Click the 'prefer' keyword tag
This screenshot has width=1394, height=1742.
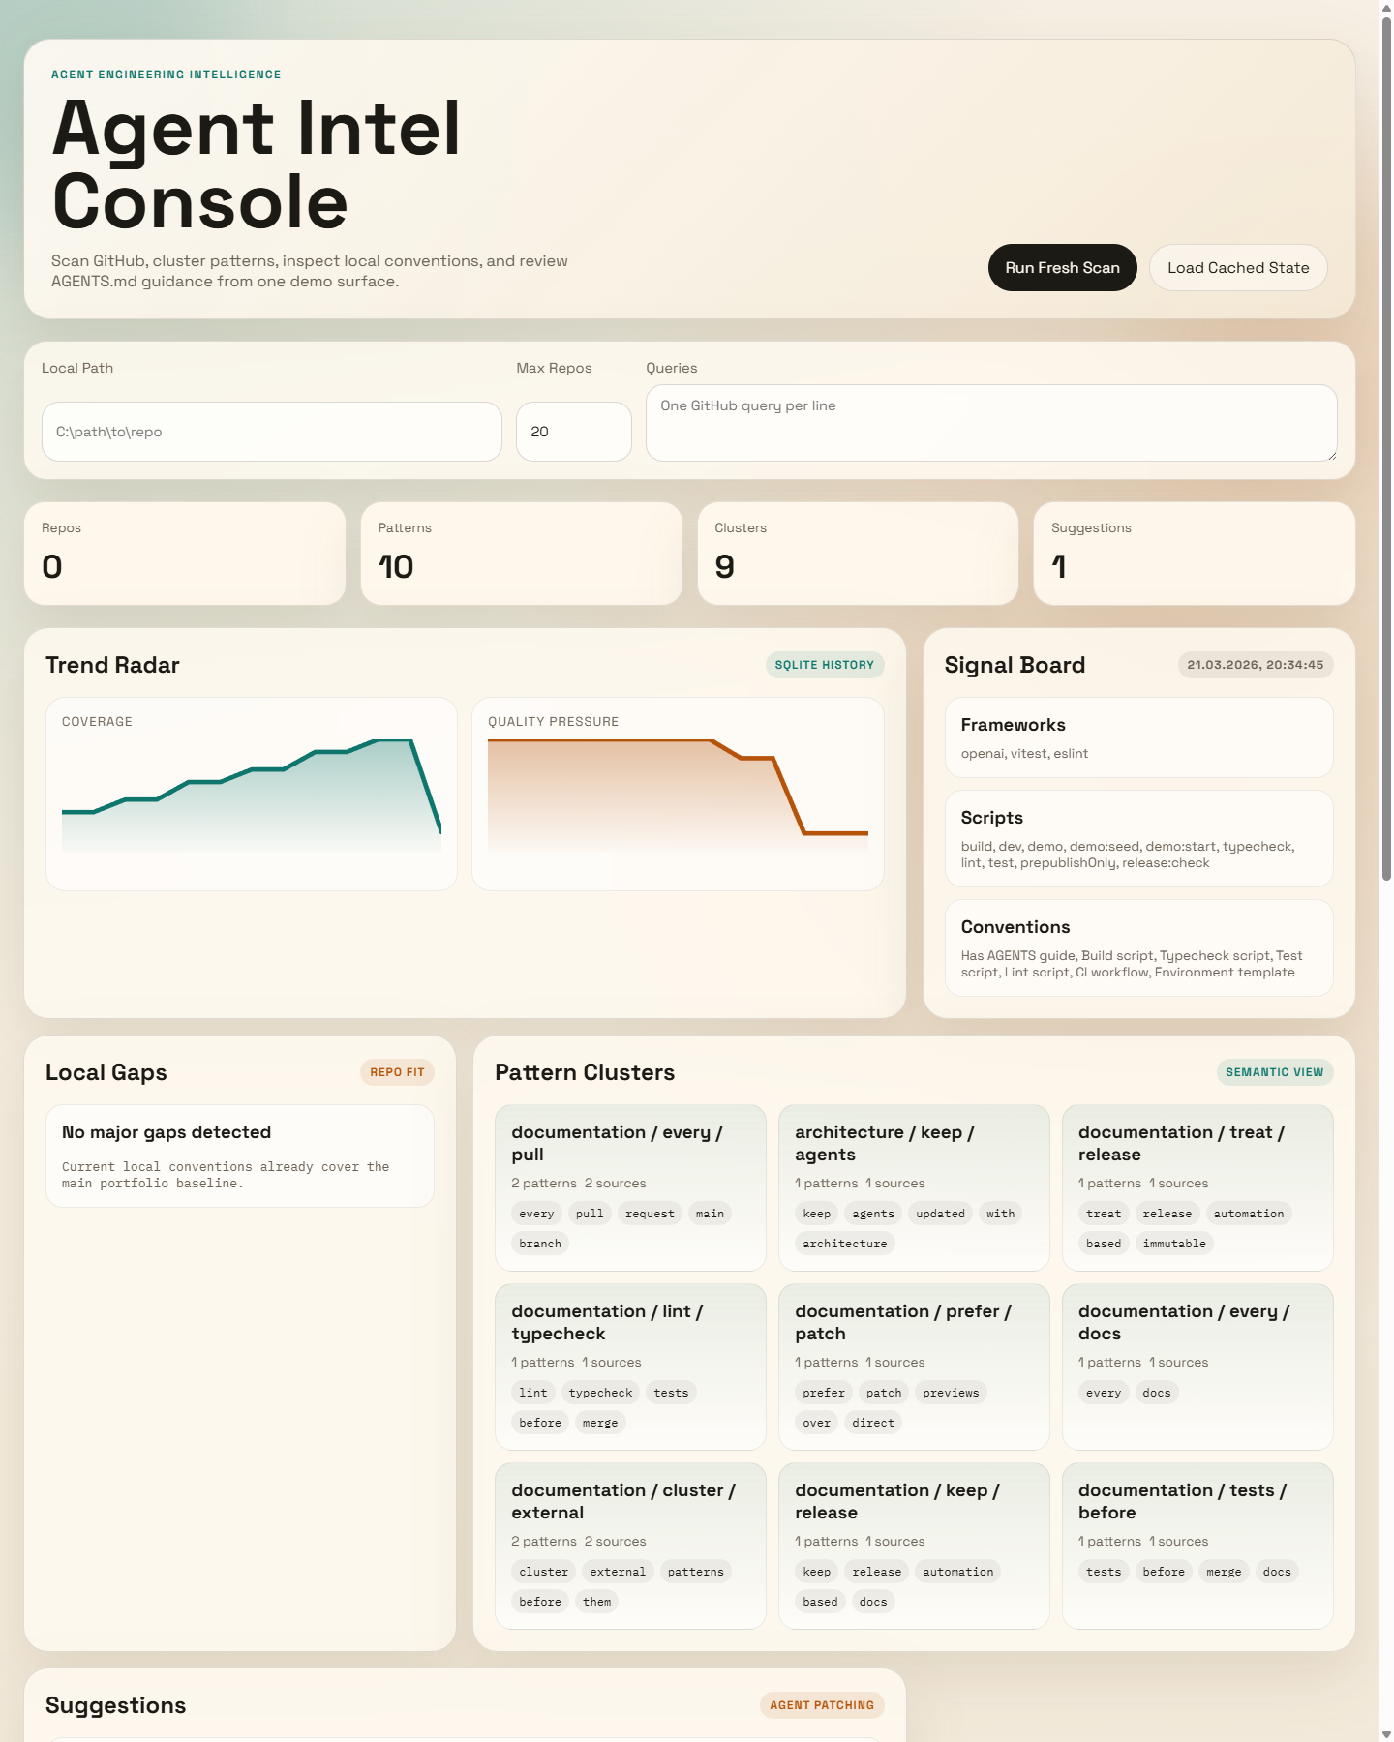tap(824, 1393)
